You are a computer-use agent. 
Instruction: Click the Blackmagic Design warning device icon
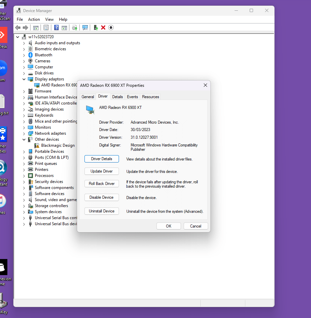tap(37, 145)
